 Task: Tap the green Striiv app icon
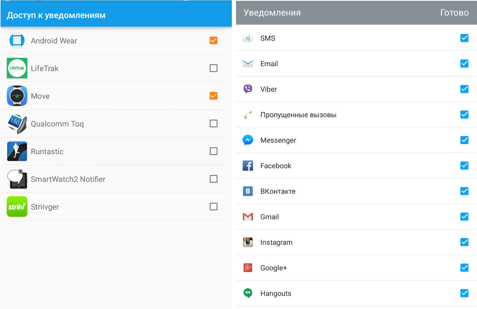click(x=17, y=207)
